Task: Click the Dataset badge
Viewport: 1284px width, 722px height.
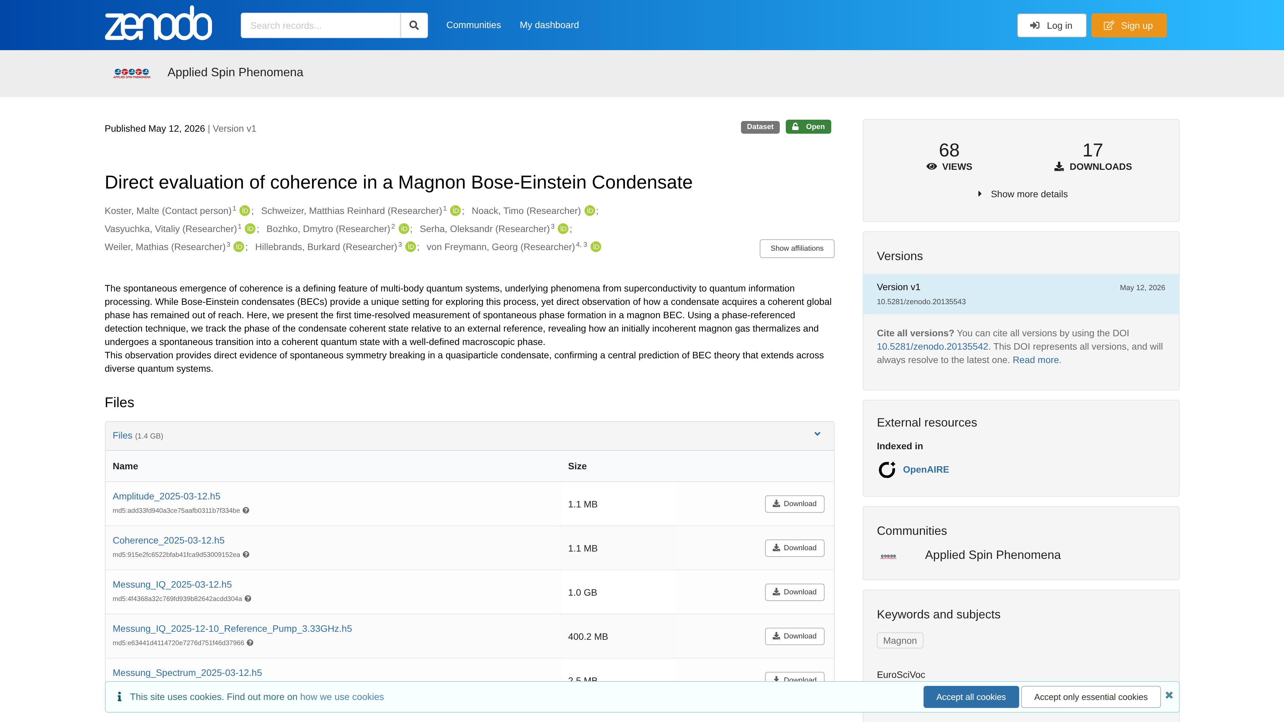Action: 760,127
